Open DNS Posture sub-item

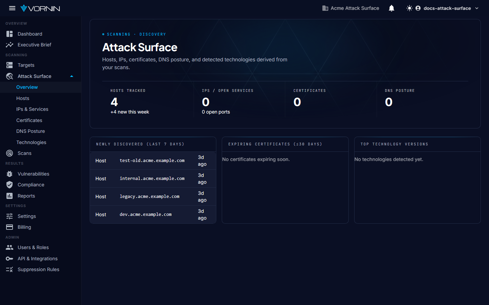(x=31, y=131)
